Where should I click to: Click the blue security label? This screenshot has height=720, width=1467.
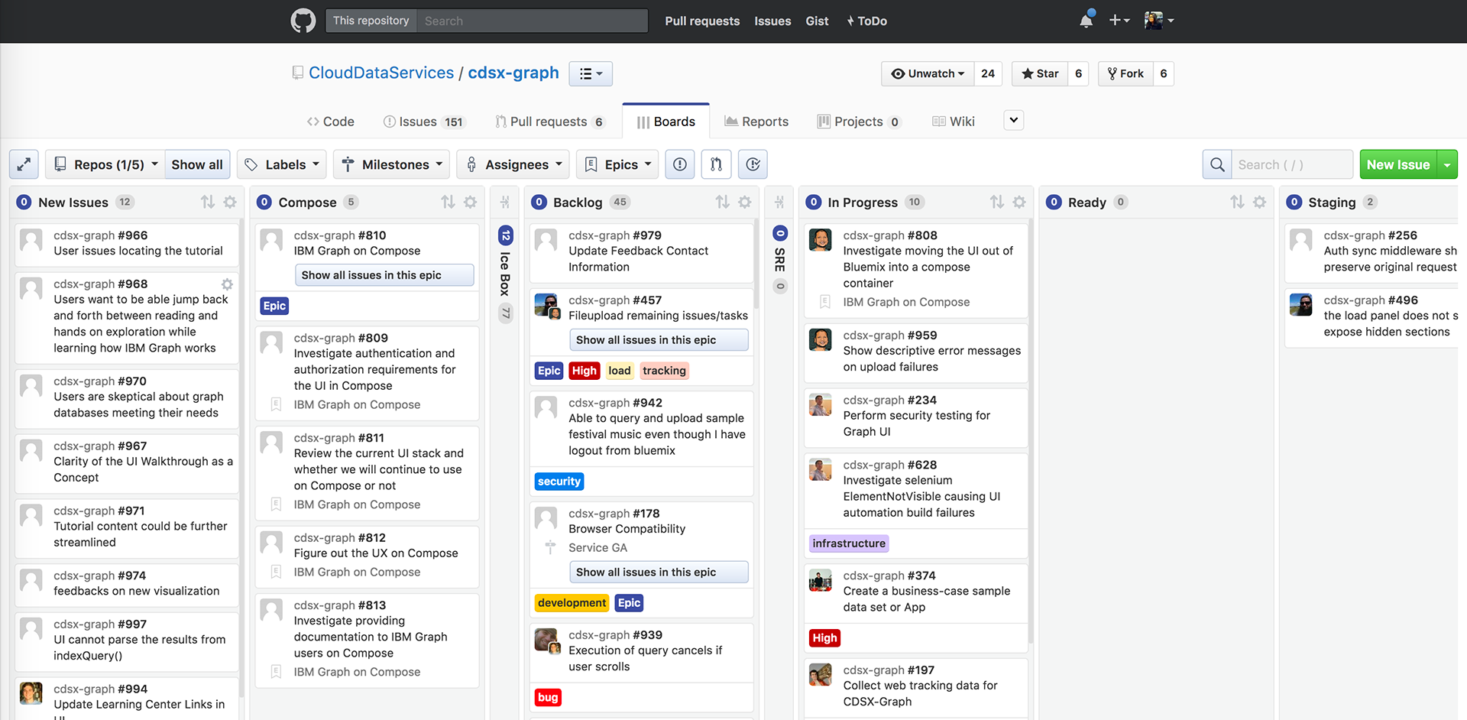click(x=559, y=482)
